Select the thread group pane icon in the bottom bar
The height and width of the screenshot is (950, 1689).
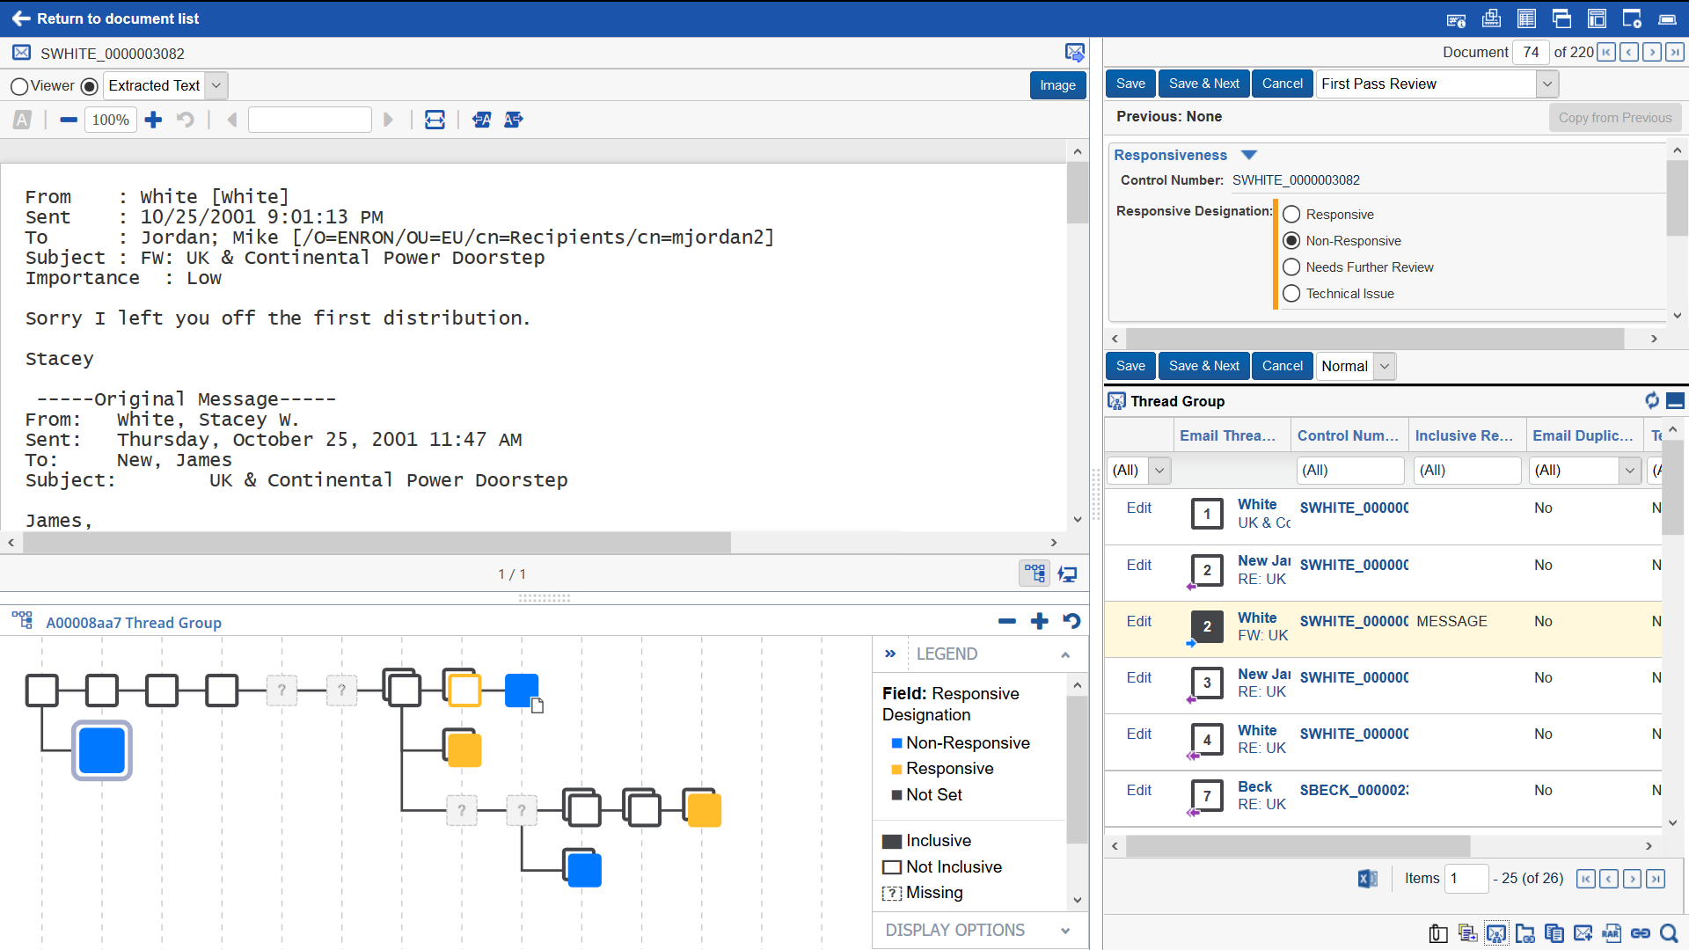pos(1496,933)
